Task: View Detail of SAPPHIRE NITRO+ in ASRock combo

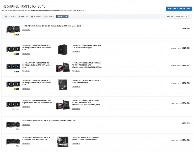Action: [x=26, y=143]
